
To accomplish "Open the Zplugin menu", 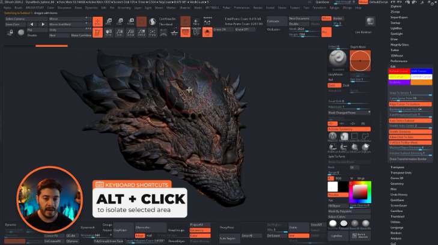I will click(334, 8).
